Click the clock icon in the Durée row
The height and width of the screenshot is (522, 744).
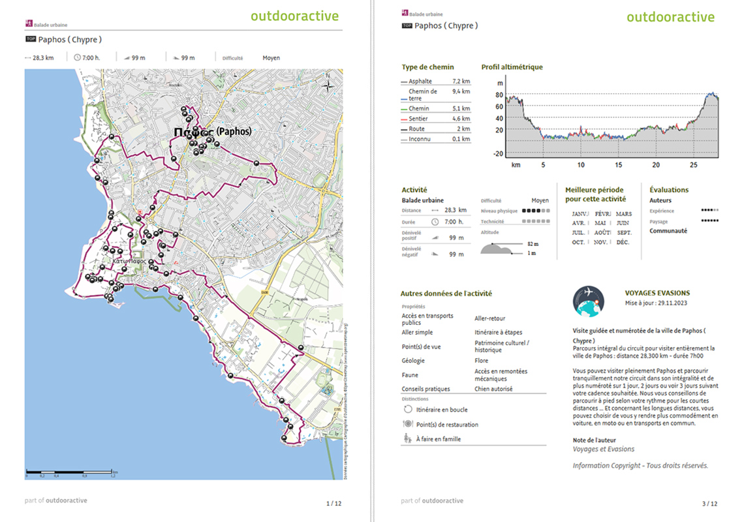click(435, 222)
